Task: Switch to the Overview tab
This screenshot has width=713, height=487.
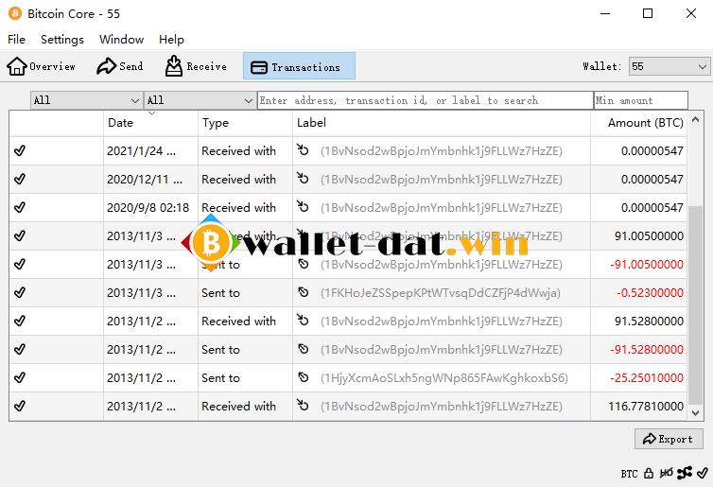Action: [x=42, y=66]
